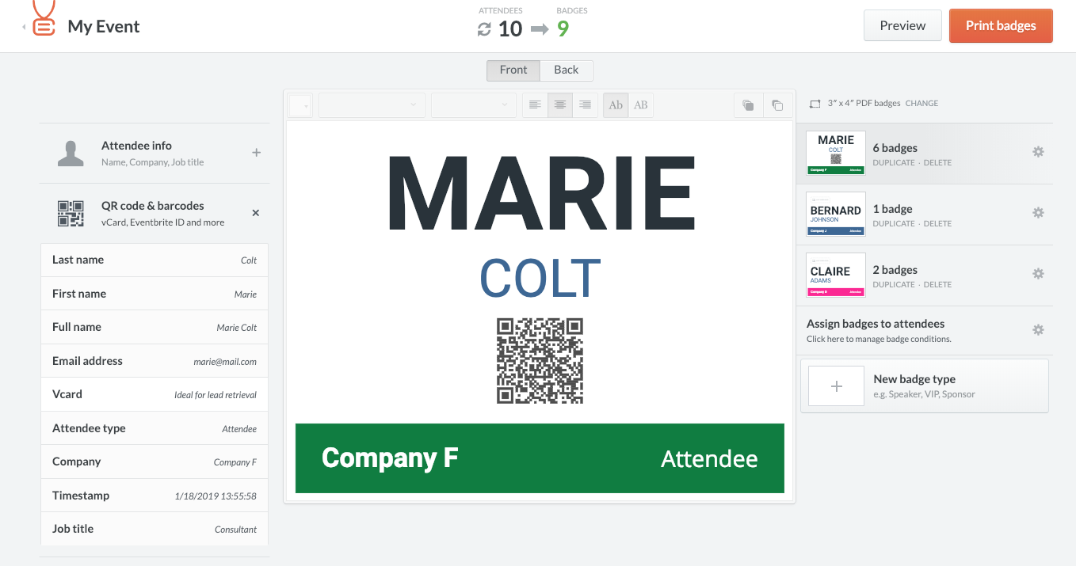Click Attendee text on green bar
The height and width of the screenshot is (566, 1076).
(x=709, y=459)
